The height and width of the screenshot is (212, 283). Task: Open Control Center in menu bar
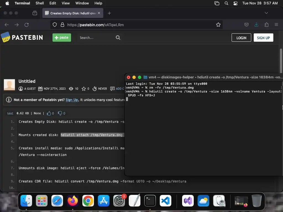[235, 3]
